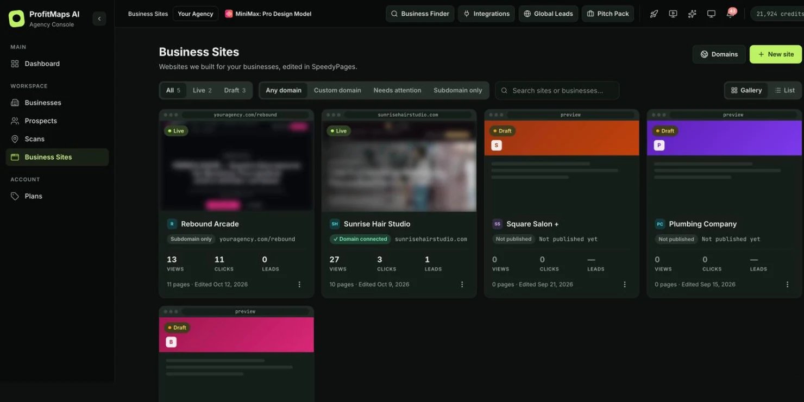Click the rocket icon in the top bar
The image size is (804, 402).
pos(654,14)
